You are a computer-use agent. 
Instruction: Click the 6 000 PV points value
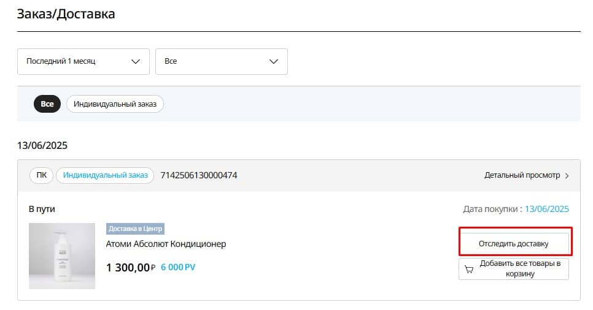[178, 268]
